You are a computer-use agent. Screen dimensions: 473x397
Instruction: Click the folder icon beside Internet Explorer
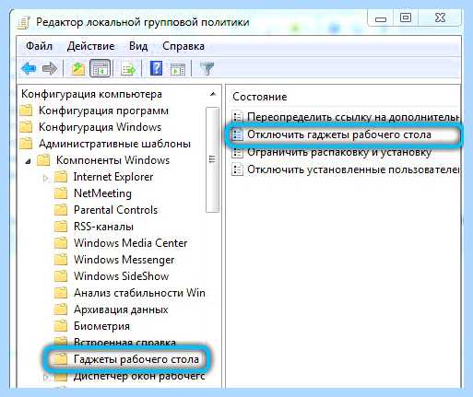[61, 177]
